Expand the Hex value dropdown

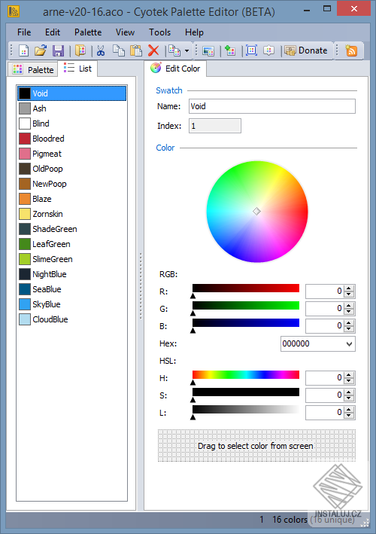pyautogui.click(x=349, y=344)
